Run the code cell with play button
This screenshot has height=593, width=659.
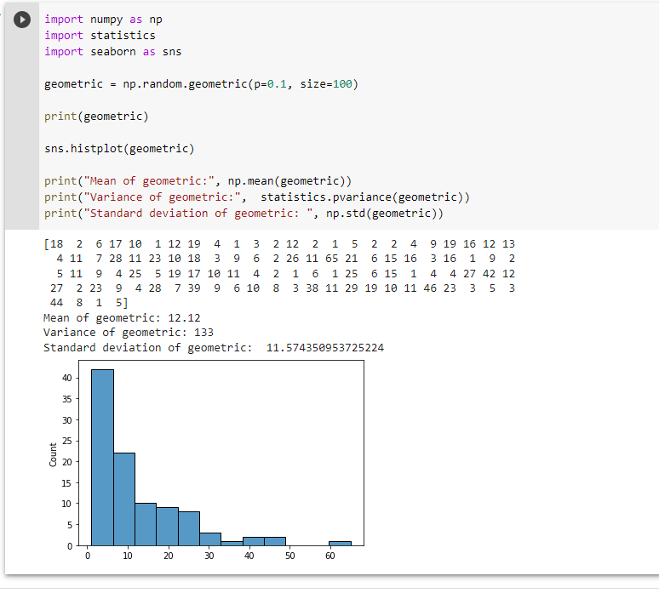point(22,20)
